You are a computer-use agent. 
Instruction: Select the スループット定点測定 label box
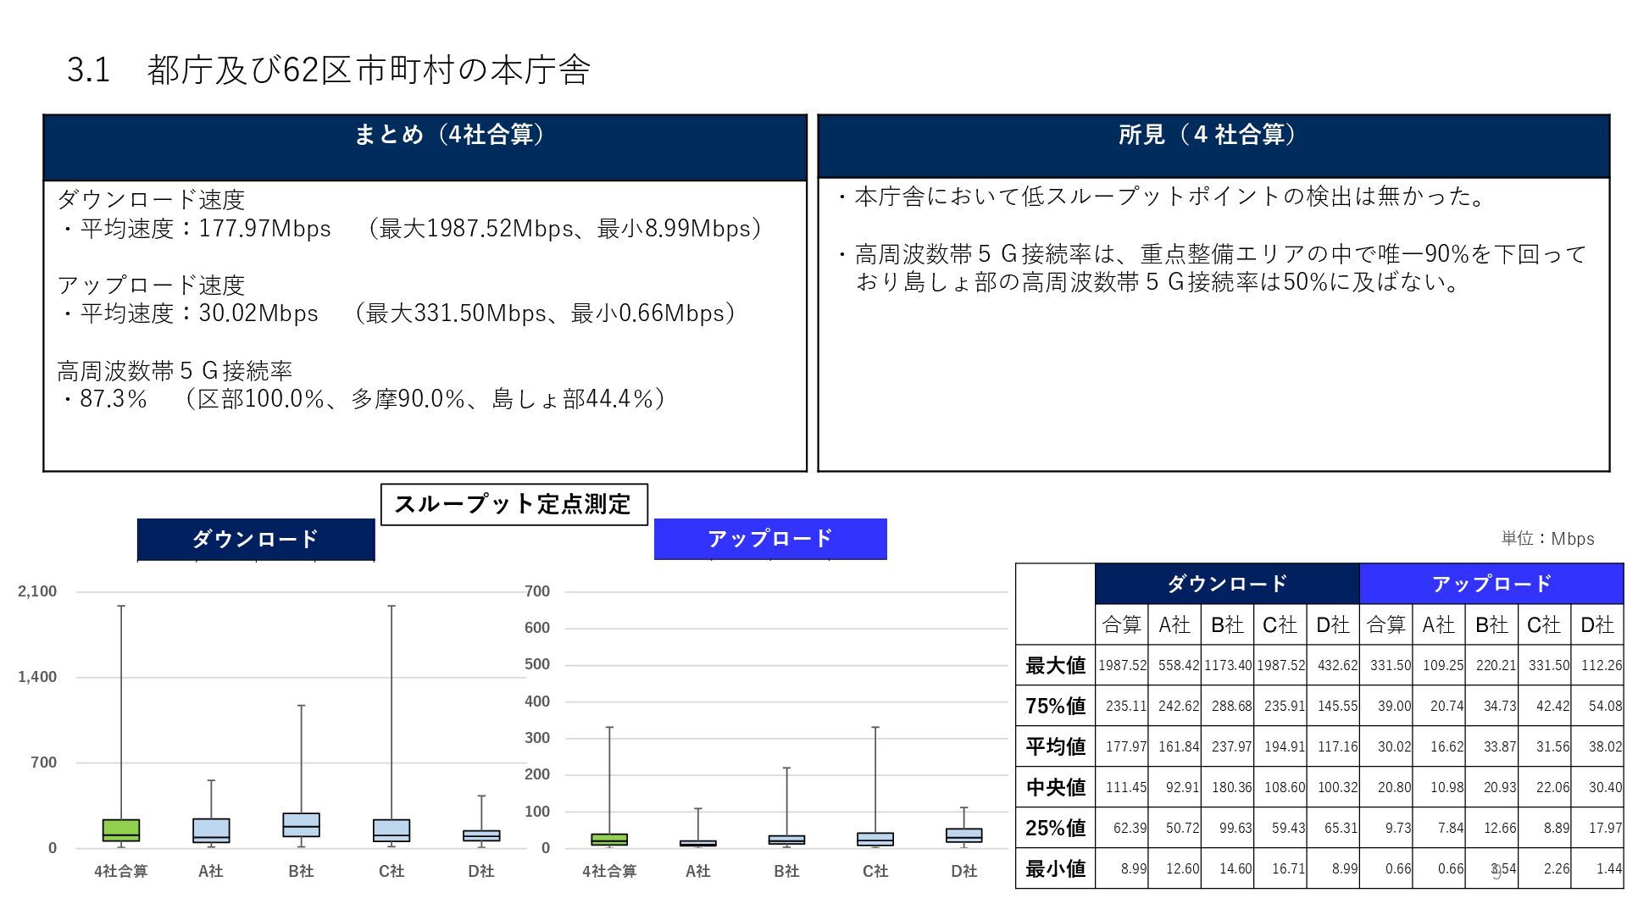point(514,505)
